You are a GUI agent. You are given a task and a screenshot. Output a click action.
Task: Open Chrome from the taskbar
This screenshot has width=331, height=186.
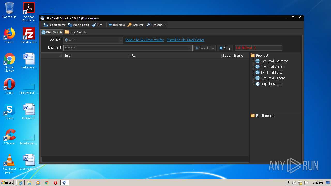pos(47,183)
